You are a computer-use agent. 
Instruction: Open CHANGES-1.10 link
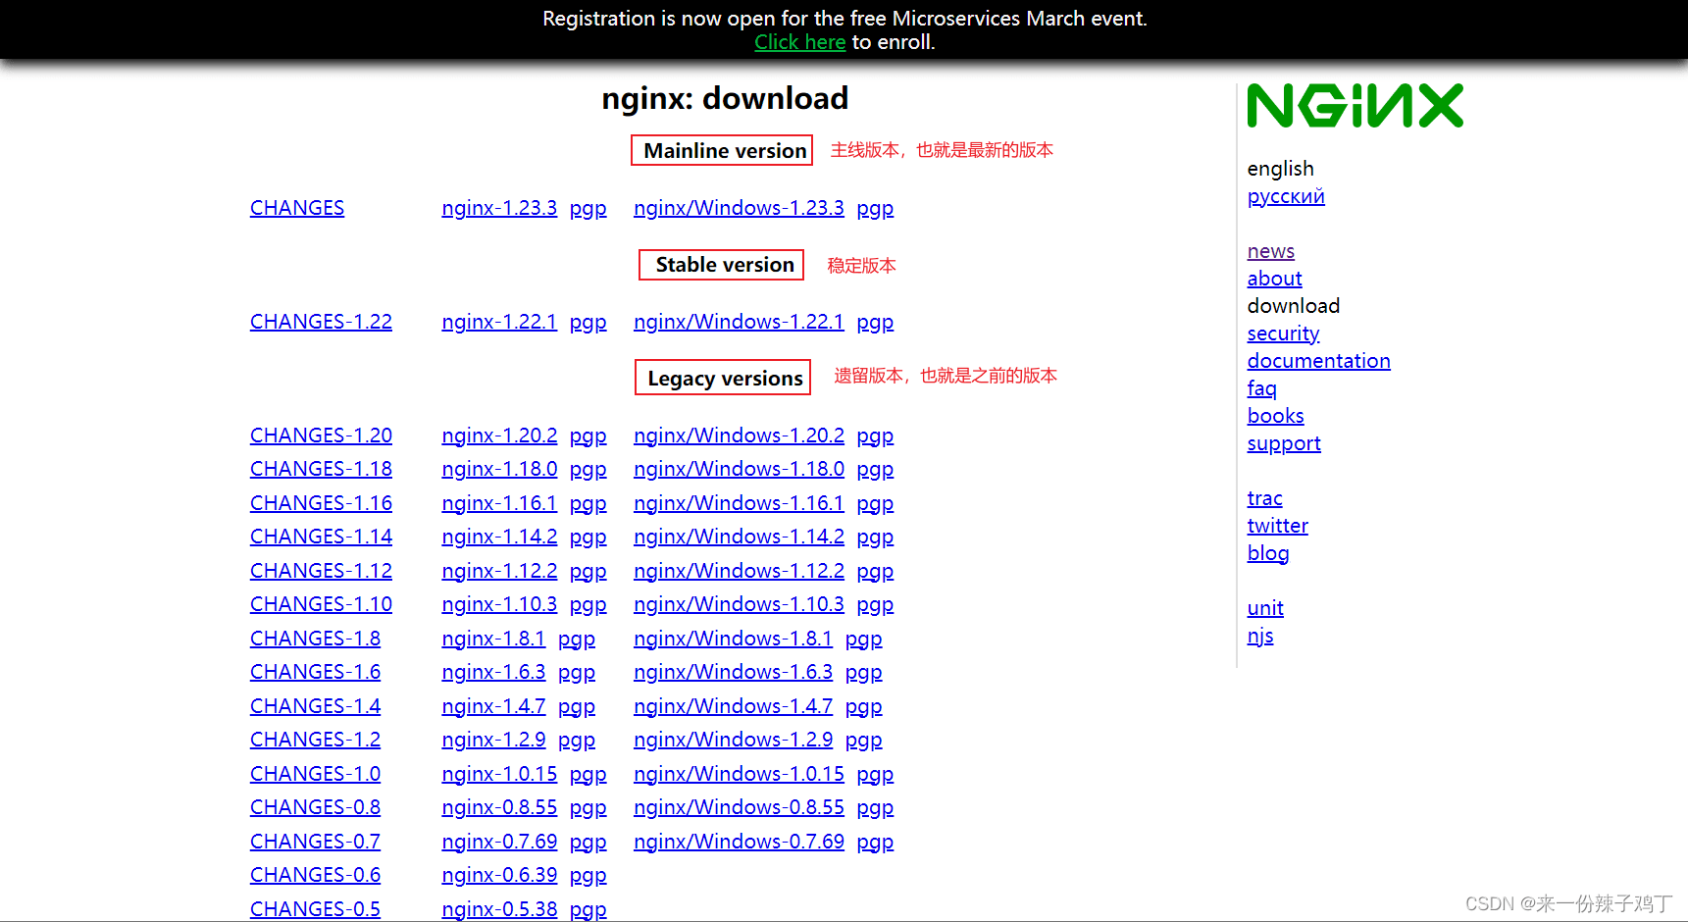(x=321, y=604)
